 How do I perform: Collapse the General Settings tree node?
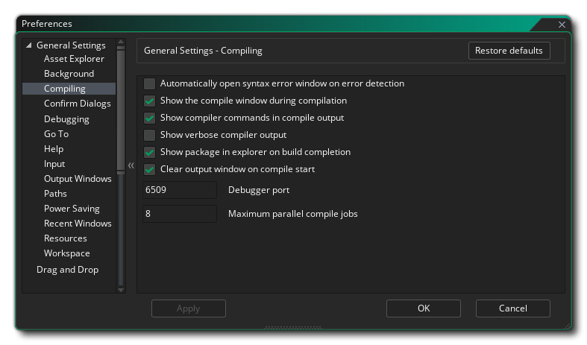pyautogui.click(x=29, y=45)
